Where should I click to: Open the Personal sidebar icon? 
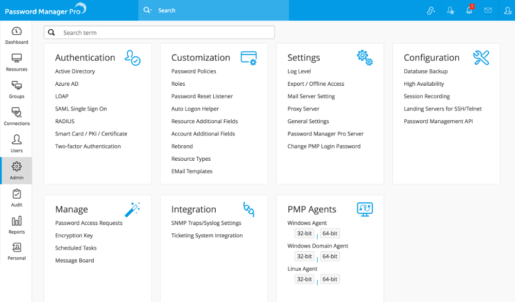(16, 252)
